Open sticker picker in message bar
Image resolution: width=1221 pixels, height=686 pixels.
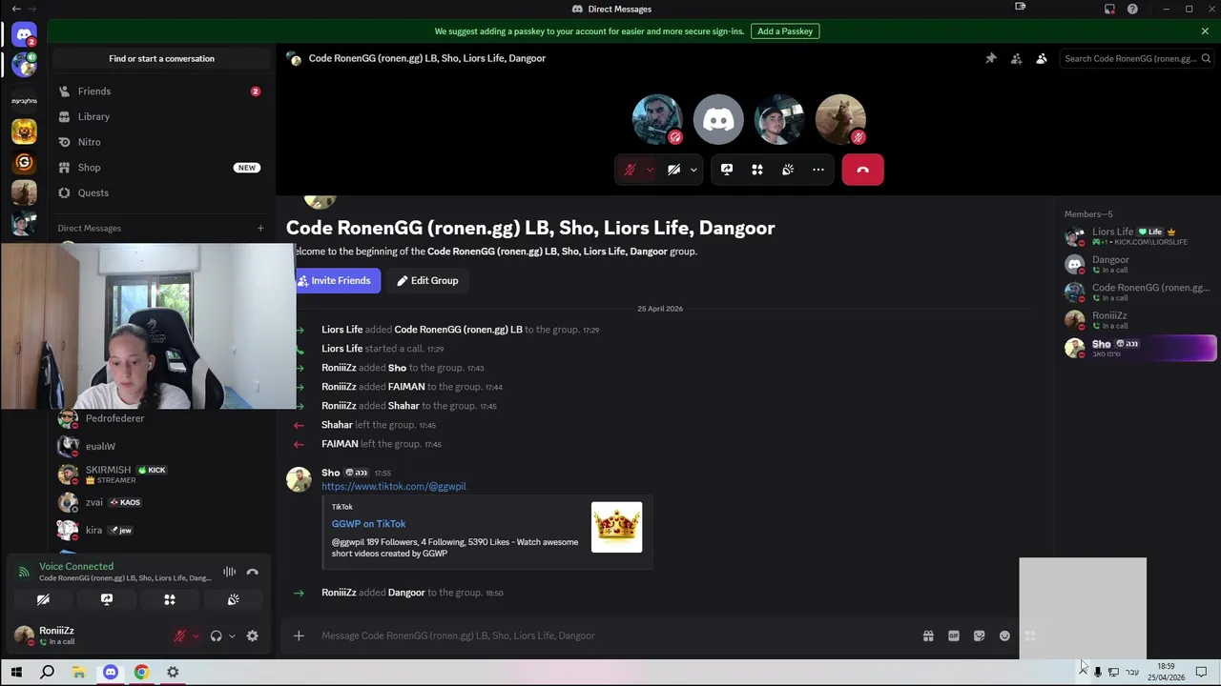point(979,636)
